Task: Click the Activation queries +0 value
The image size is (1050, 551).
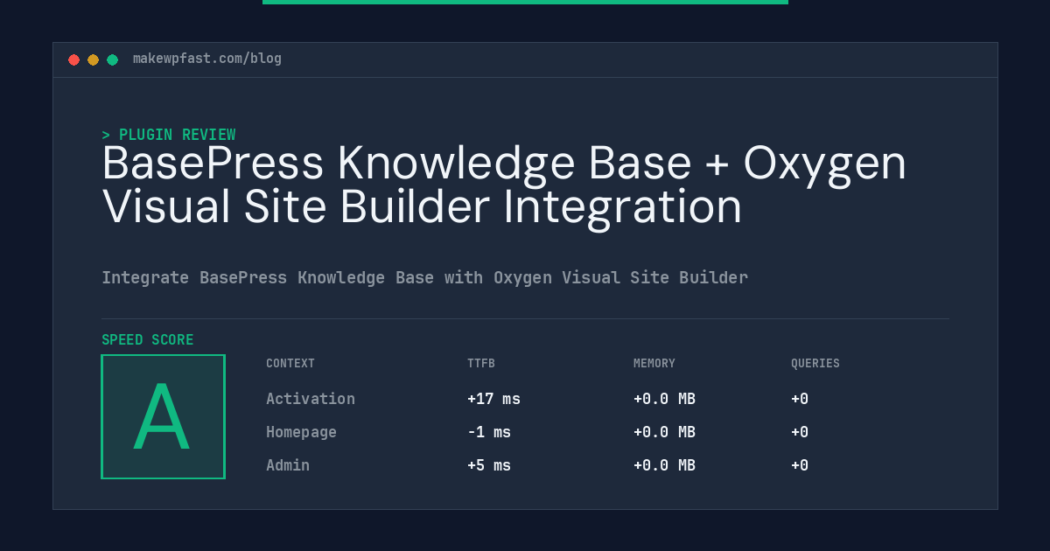Action: (x=800, y=399)
